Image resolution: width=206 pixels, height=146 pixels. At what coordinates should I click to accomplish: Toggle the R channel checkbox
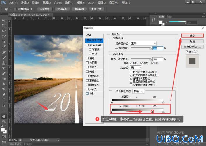pyautogui.click(x=131, y=63)
